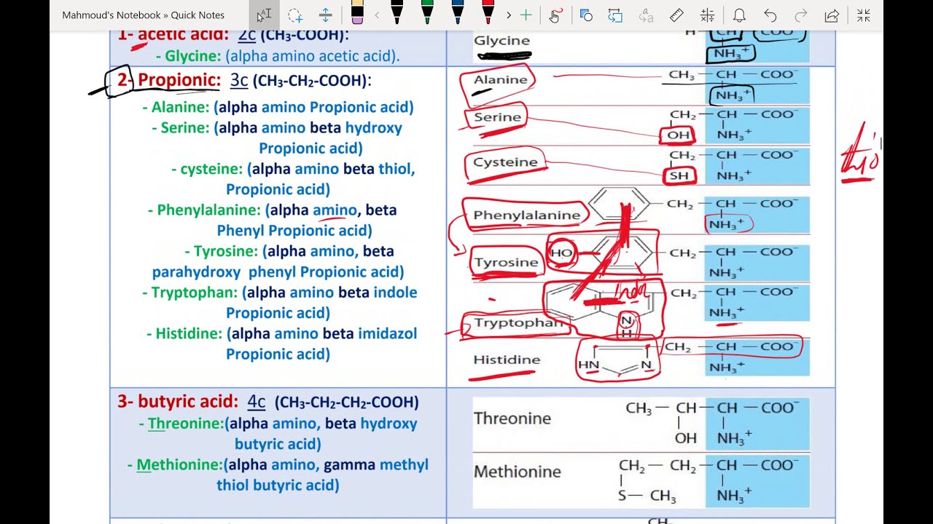Viewport: 933px width, 524px height.
Task: Select the pink highlighter
Action: pyautogui.click(x=357, y=12)
